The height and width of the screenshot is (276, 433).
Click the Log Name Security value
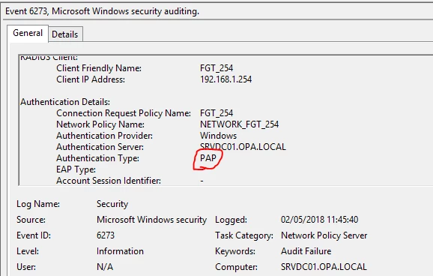click(112, 204)
